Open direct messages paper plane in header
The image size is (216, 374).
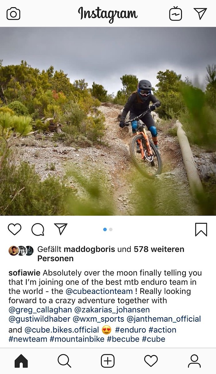tap(200, 13)
